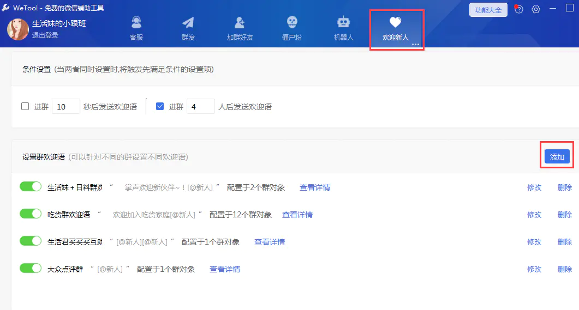Click the text 配置于12个群对象
This screenshot has width=579, height=310.
(241, 215)
